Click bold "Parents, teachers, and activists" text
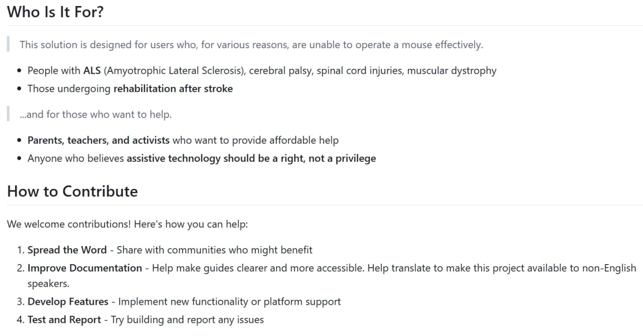 click(98, 141)
